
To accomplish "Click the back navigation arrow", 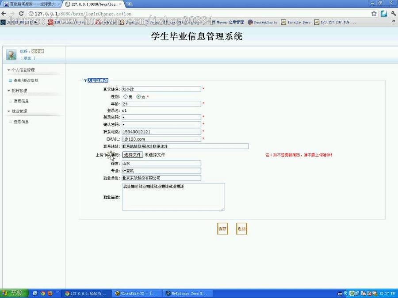I will [4, 13].
